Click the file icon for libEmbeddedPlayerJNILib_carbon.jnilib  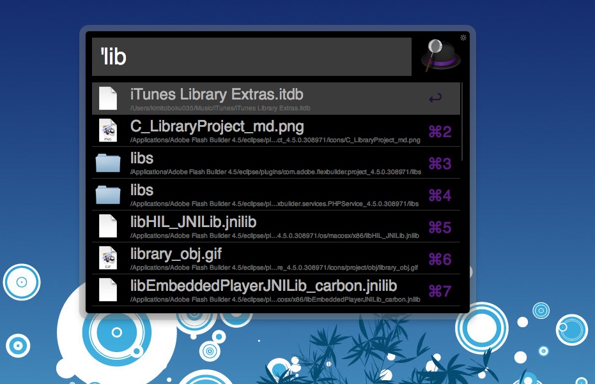click(x=108, y=290)
